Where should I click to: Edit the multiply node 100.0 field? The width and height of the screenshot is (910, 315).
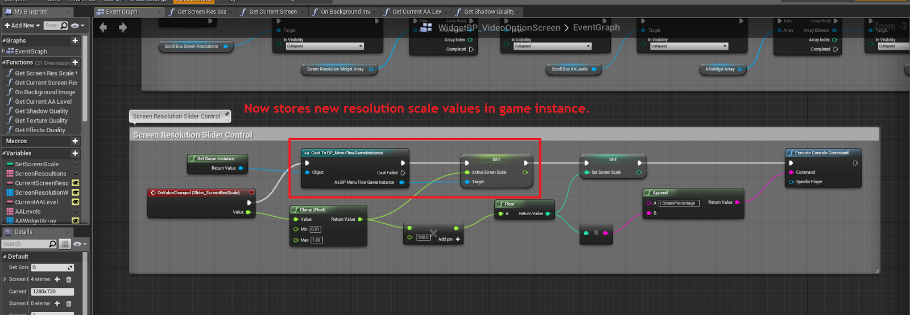point(423,237)
